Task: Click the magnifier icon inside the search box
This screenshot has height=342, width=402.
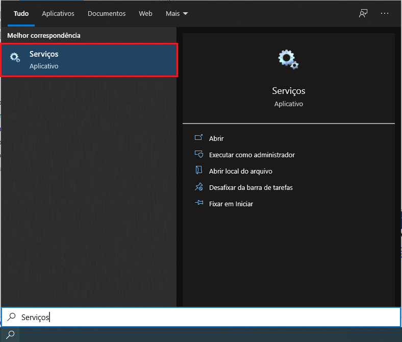Action: [11, 317]
